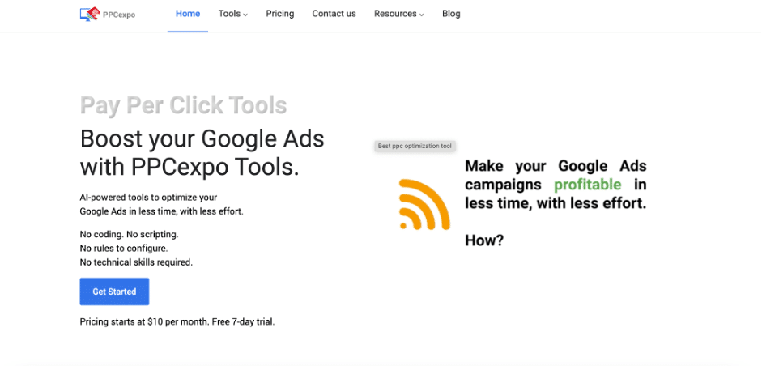Expand the Tools dropdown menu
The image size is (762, 366).
232,14
